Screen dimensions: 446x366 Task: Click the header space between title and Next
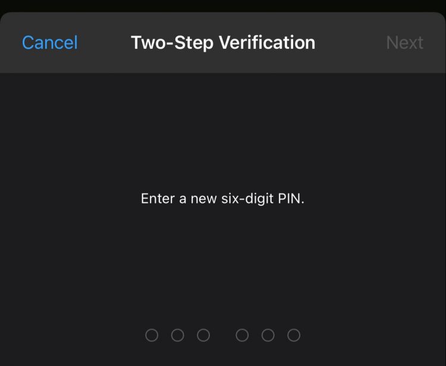[351, 43]
